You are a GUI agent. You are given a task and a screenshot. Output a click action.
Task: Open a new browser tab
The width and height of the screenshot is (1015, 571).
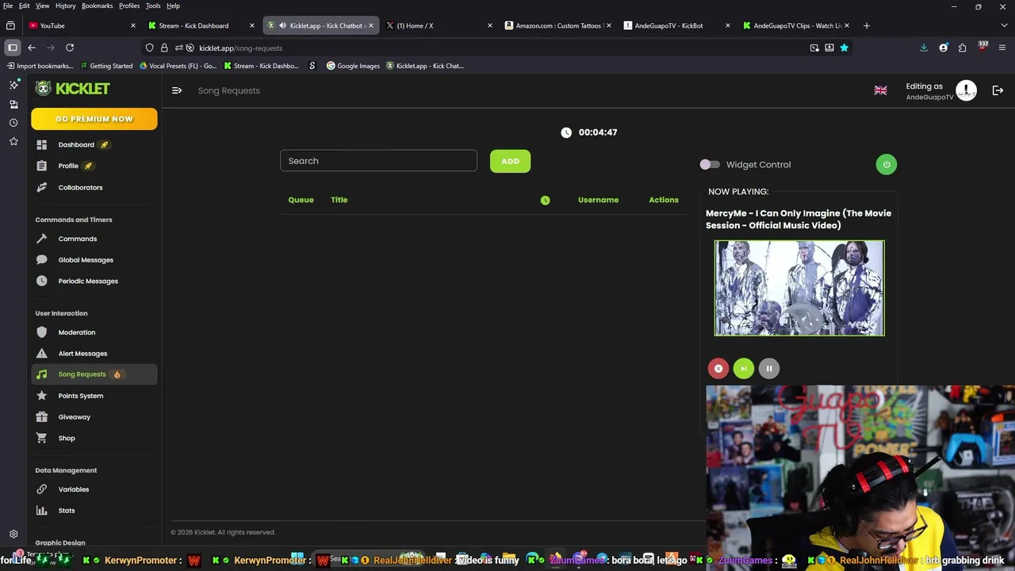(x=866, y=25)
